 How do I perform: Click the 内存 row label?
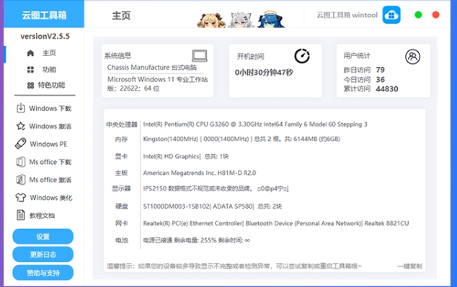[x=121, y=140]
